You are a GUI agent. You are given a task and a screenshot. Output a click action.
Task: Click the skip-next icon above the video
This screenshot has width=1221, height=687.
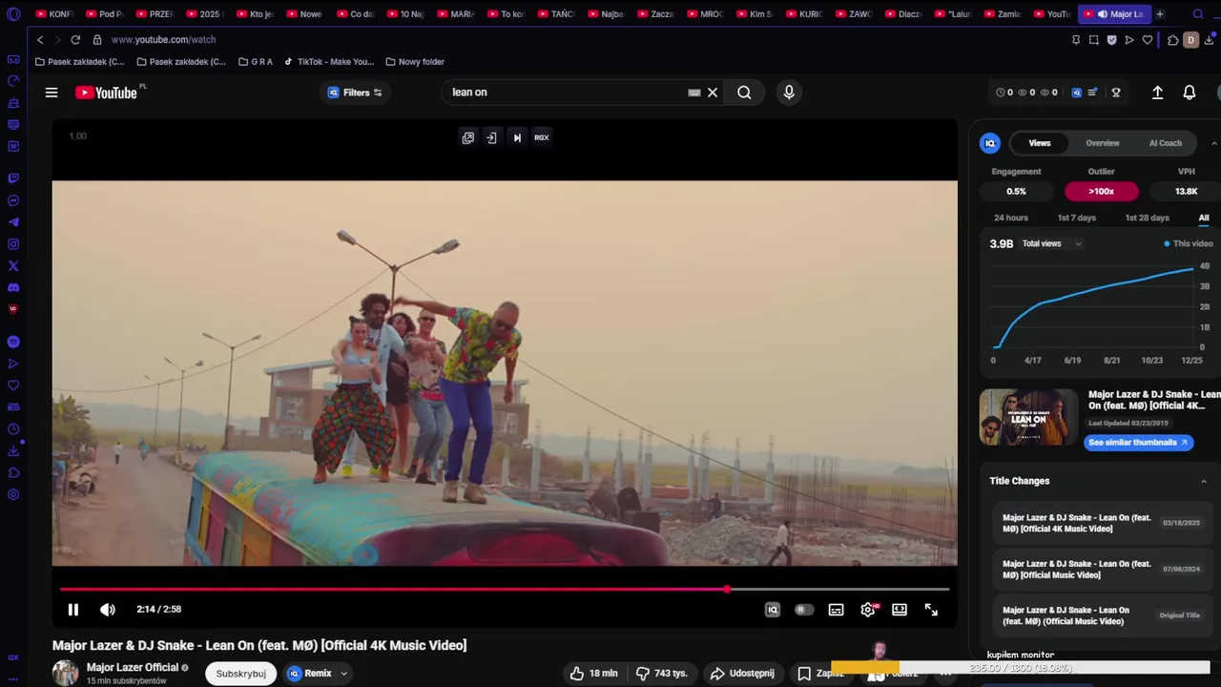pyautogui.click(x=517, y=137)
